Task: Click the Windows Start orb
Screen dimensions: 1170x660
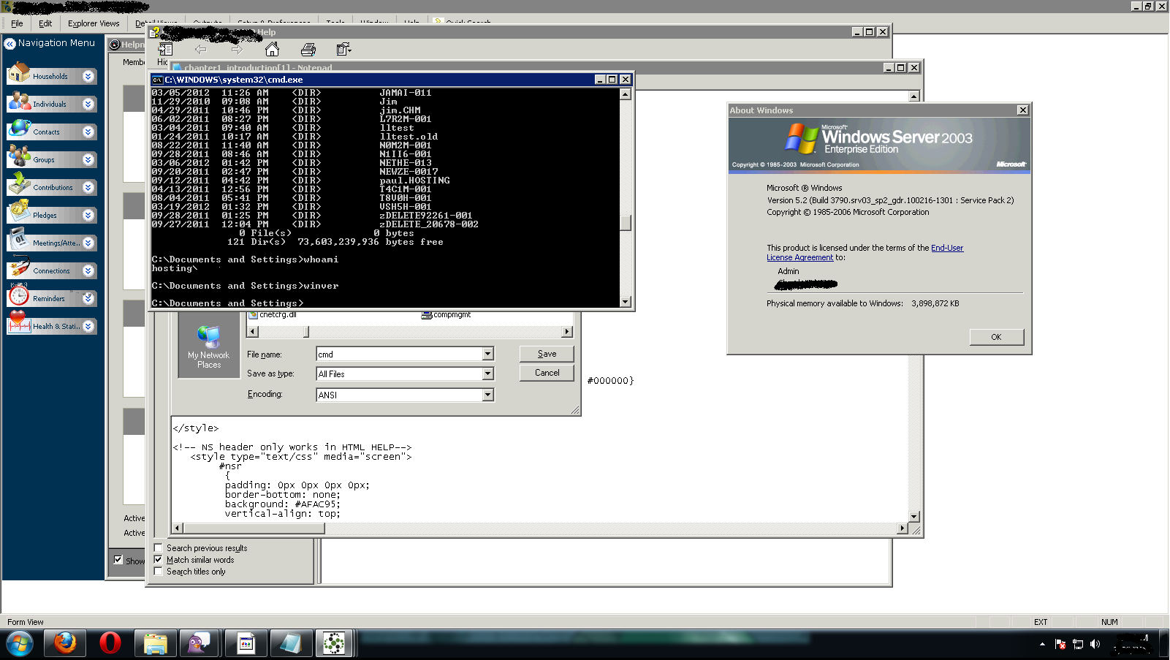Action: click(20, 644)
